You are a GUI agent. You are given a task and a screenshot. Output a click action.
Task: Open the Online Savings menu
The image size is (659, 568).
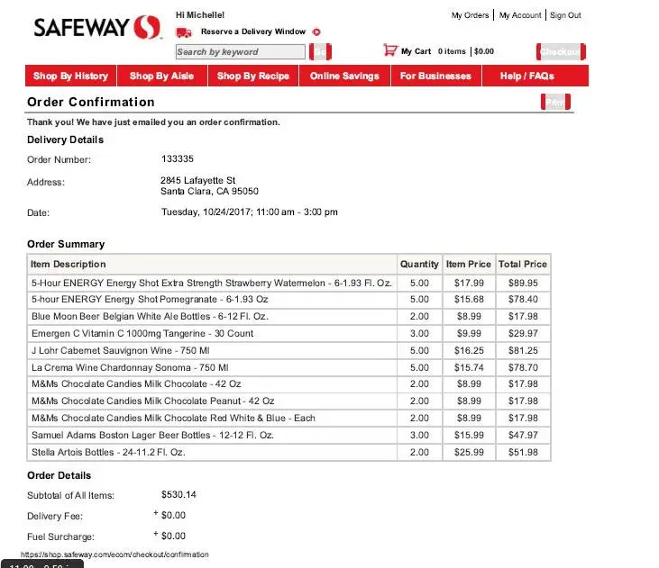[344, 76]
